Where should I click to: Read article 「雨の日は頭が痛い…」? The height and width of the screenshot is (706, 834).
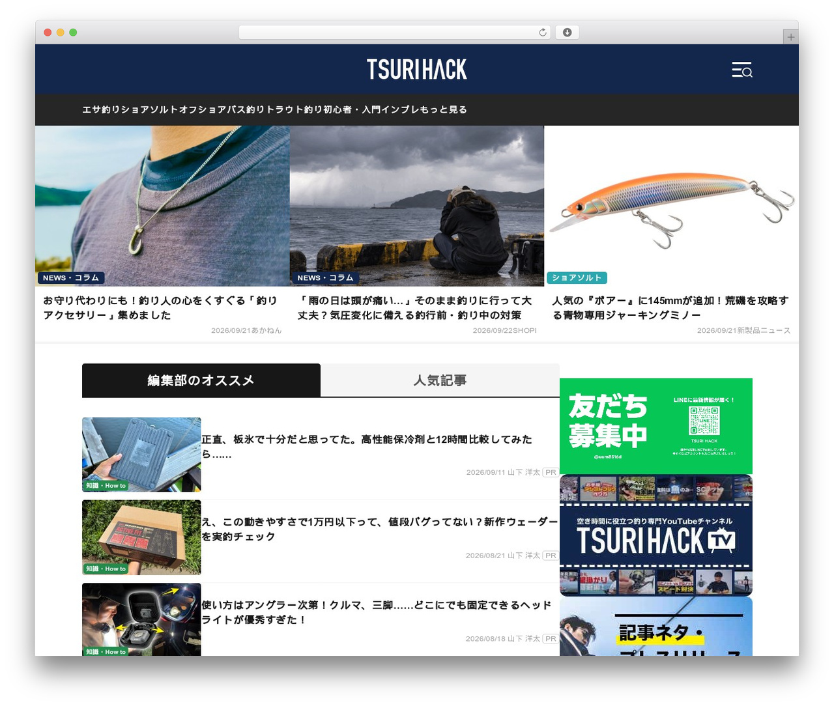click(x=415, y=307)
